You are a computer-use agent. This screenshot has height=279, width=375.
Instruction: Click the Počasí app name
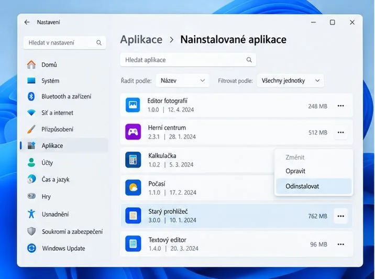157,184
